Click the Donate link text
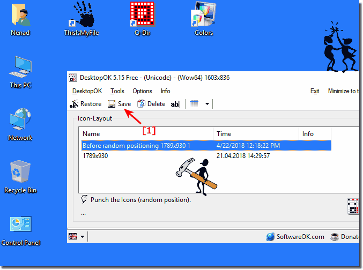363x270 pixels. [x=350, y=237]
